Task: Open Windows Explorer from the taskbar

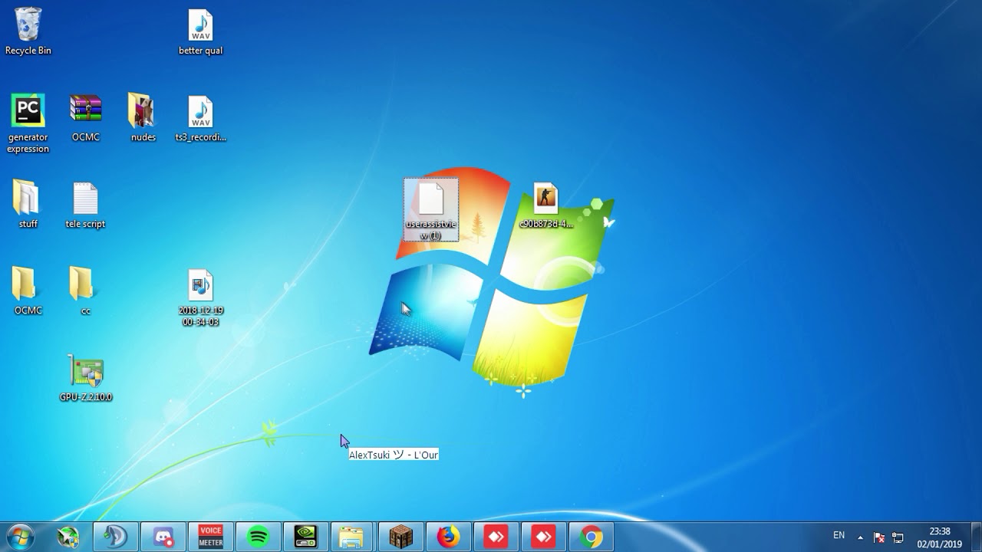Action: pyautogui.click(x=351, y=537)
